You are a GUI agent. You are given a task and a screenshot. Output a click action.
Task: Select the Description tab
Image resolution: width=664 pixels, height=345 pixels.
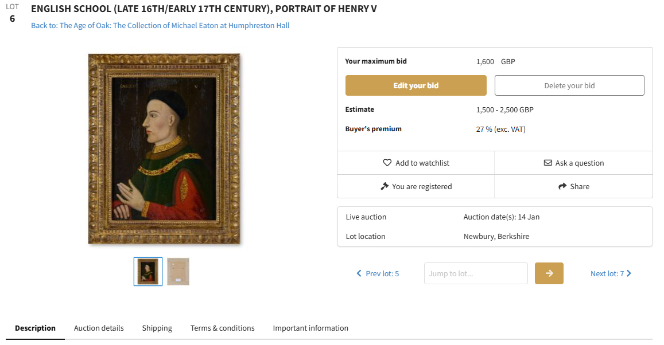pyautogui.click(x=35, y=328)
